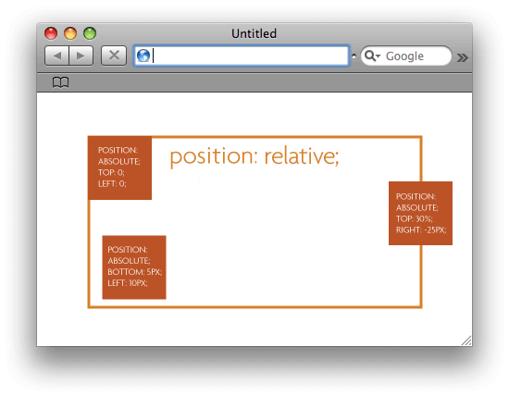This screenshot has width=509, height=397.
Task: Stop loading with the X button
Action: coord(114,56)
